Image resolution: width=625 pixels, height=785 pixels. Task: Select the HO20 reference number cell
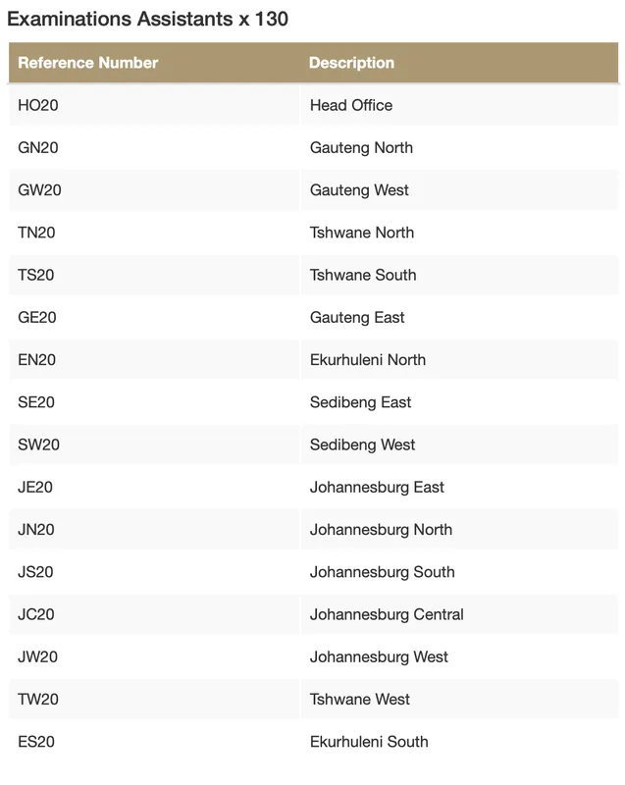pyautogui.click(x=38, y=105)
